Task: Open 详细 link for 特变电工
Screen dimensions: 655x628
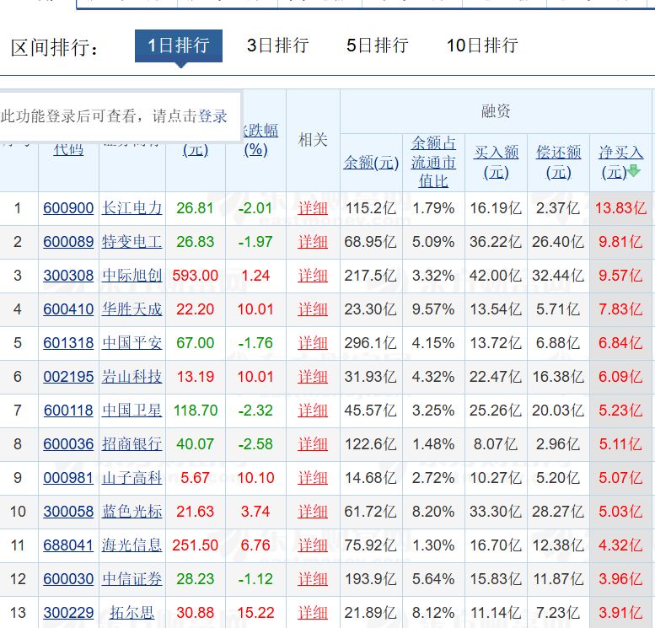Action: pyautogui.click(x=313, y=242)
